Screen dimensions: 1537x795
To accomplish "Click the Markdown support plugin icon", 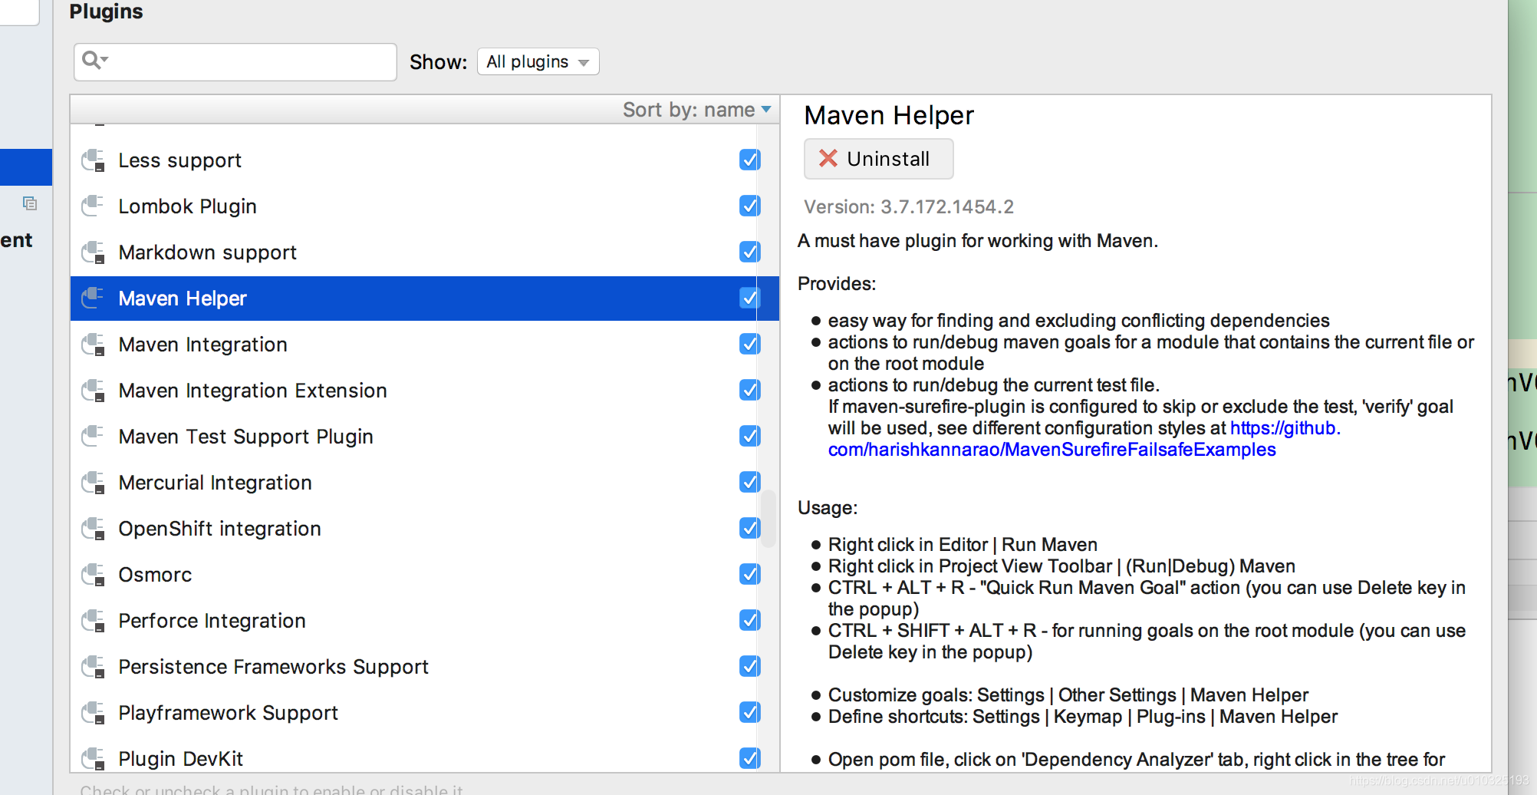I will [94, 252].
